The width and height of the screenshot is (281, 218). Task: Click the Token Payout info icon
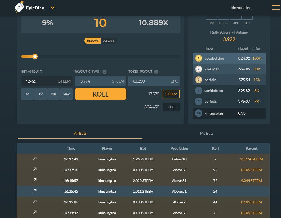(156, 72)
